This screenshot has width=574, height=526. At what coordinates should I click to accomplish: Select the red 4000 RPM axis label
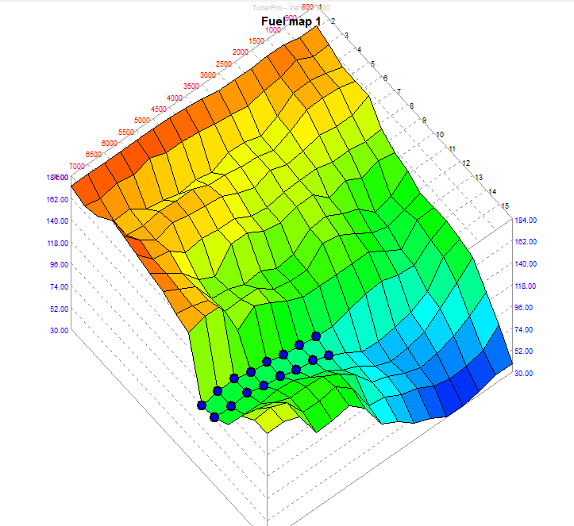(175, 98)
